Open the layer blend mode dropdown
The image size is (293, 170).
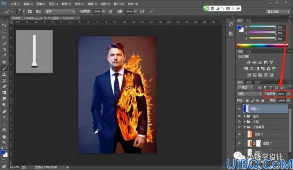pos(249,94)
